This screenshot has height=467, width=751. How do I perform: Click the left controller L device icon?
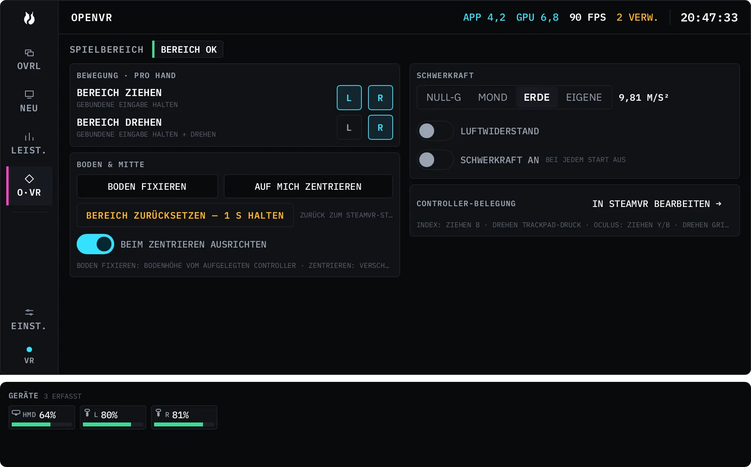87,413
